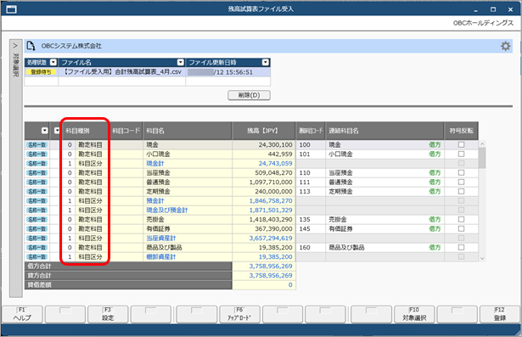Toggle 符号反転 checkbox for 小口現金 row
This screenshot has width=522, height=337.
pos(461,154)
